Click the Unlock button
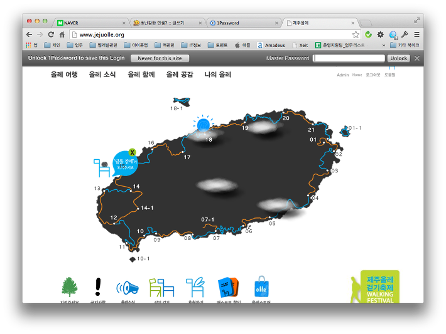The image size is (446, 334). tap(398, 58)
